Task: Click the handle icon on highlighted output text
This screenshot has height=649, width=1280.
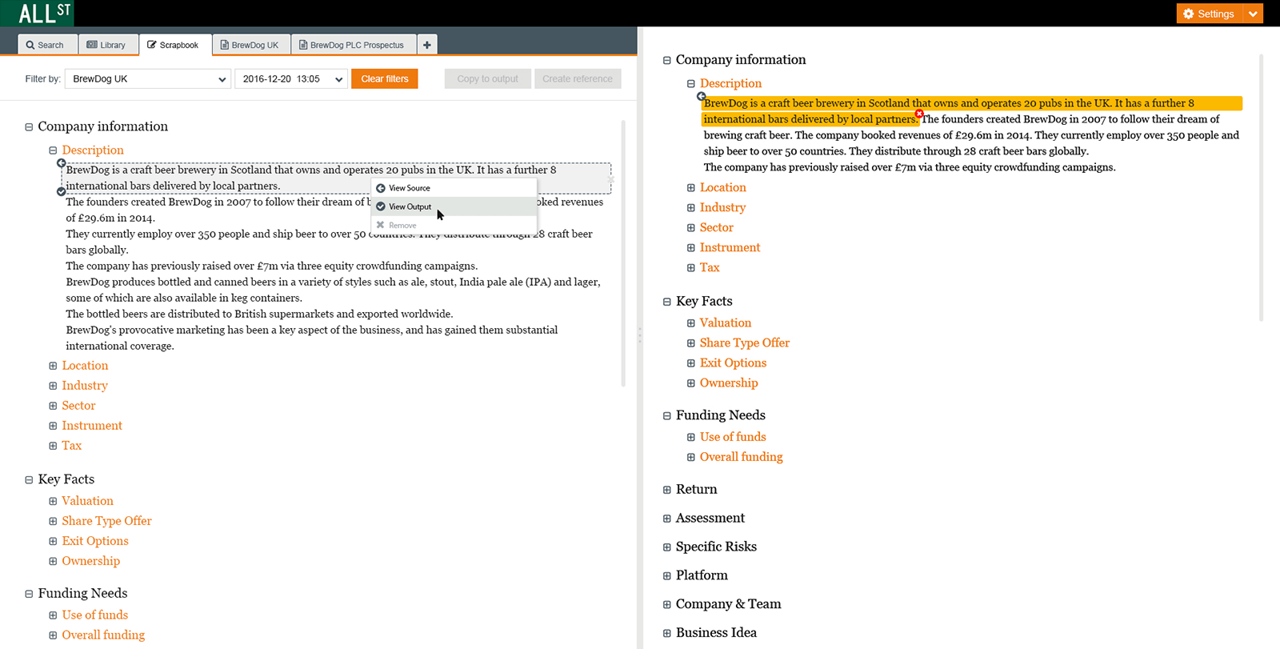Action: pos(701,97)
